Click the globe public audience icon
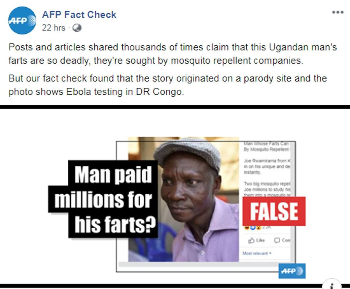 77,28
